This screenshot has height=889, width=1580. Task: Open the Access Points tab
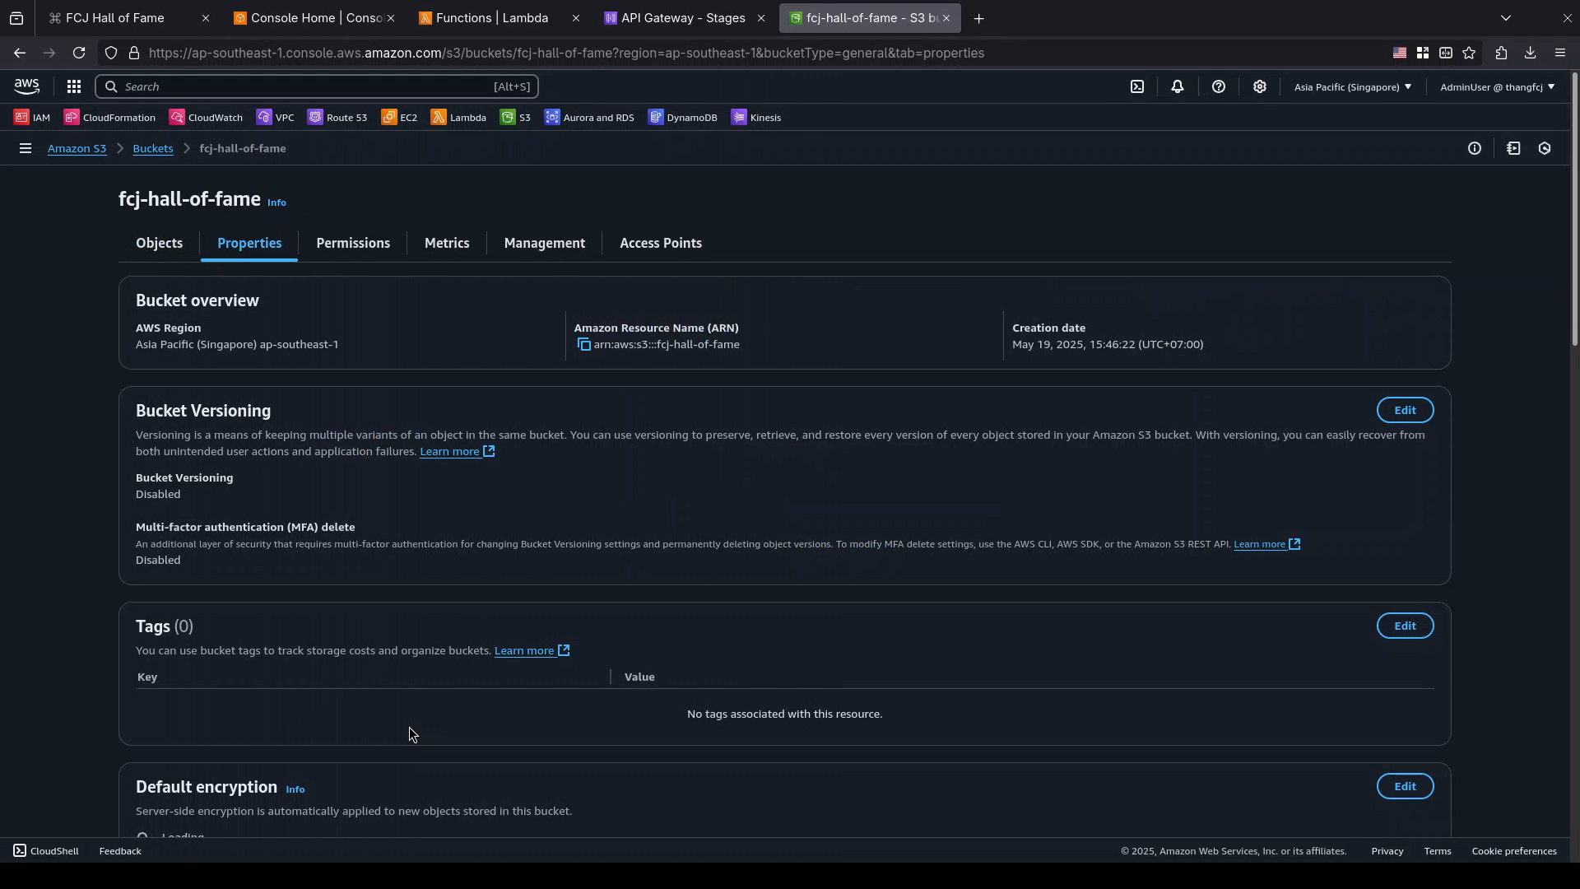tap(661, 244)
